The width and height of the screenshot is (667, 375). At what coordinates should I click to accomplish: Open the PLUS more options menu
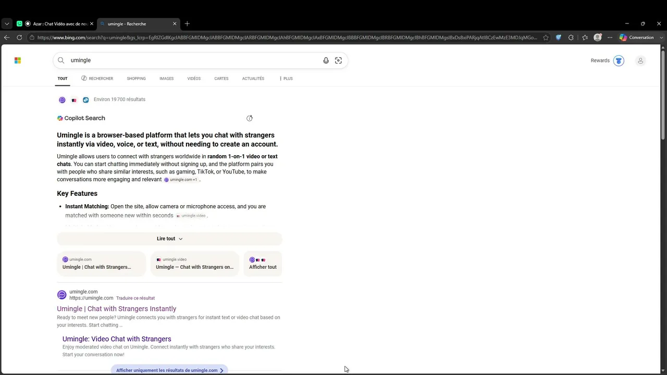(x=286, y=79)
